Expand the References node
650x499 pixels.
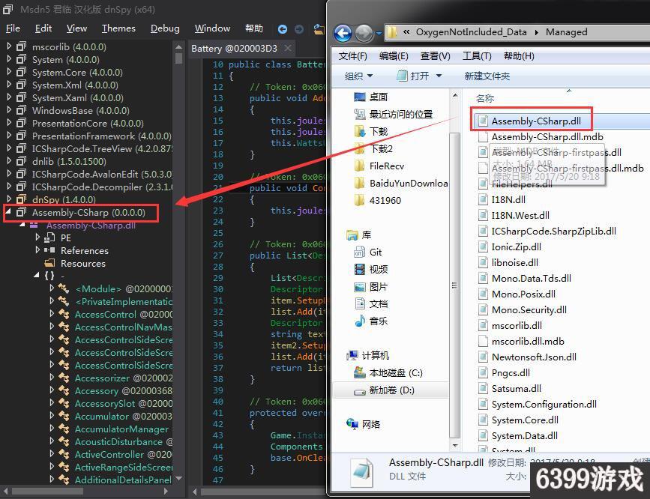click(x=37, y=250)
